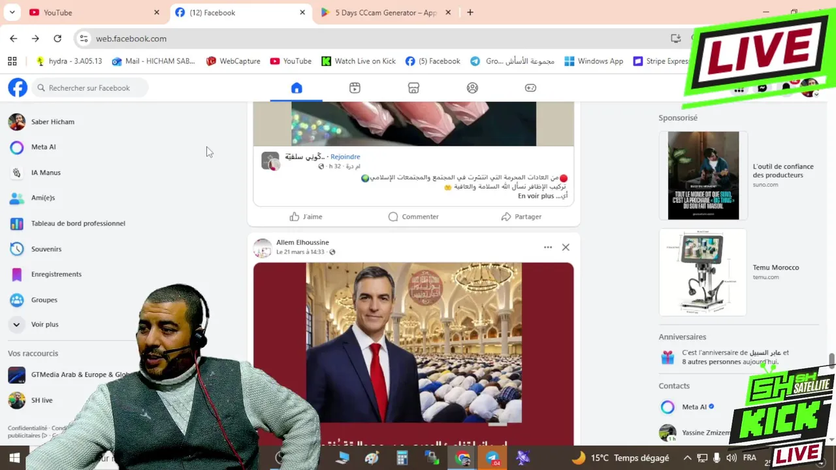Click the install app icon in address bar

pos(676,39)
